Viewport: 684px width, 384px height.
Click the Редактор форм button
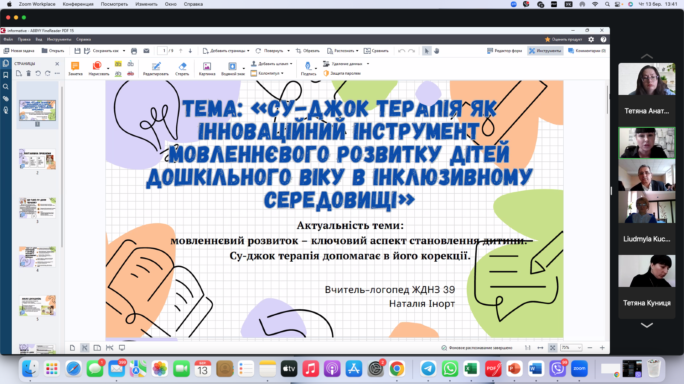tap(504, 51)
